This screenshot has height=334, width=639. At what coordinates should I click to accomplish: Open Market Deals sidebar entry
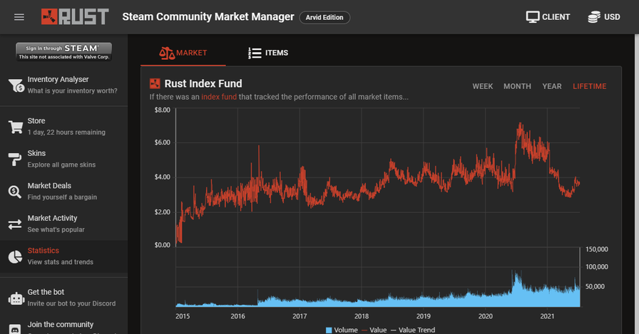63,192
